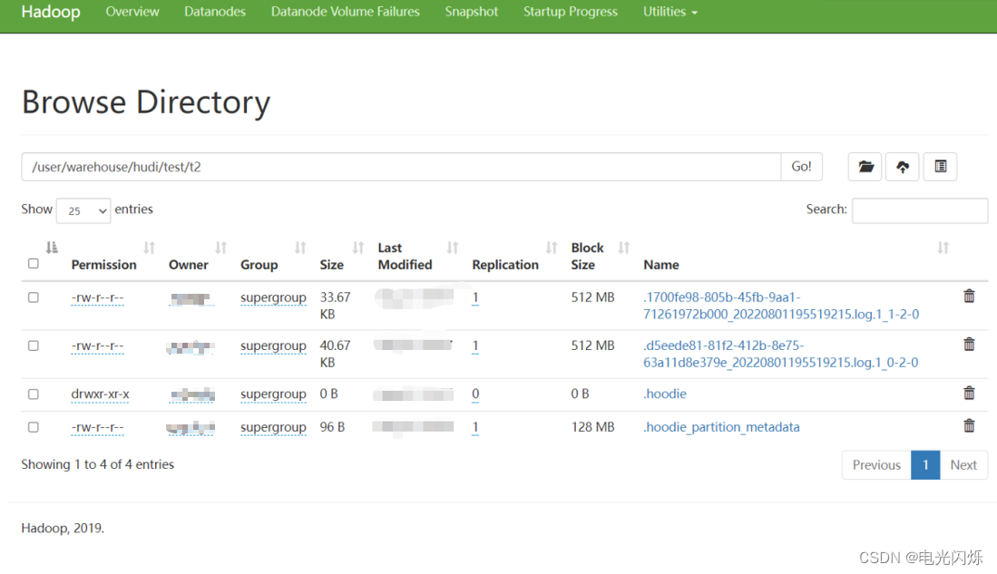
Task: Click inside the Search field
Action: click(x=919, y=209)
